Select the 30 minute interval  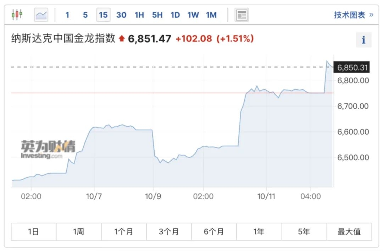pos(121,15)
